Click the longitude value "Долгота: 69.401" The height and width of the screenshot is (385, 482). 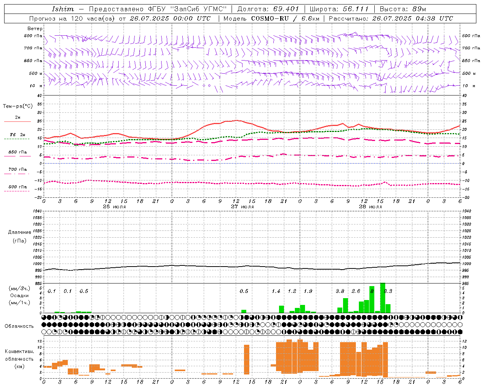point(268,9)
